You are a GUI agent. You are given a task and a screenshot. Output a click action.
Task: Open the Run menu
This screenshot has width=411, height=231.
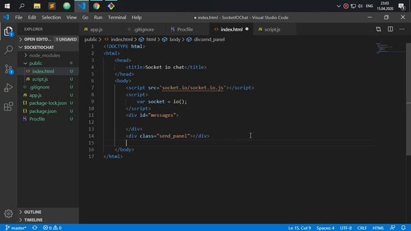[x=98, y=17]
